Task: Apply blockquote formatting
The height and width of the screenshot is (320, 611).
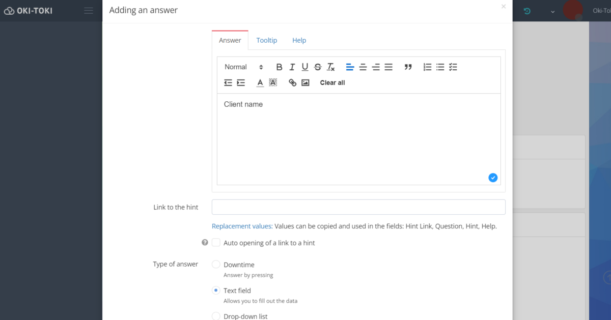Action: pyautogui.click(x=408, y=67)
